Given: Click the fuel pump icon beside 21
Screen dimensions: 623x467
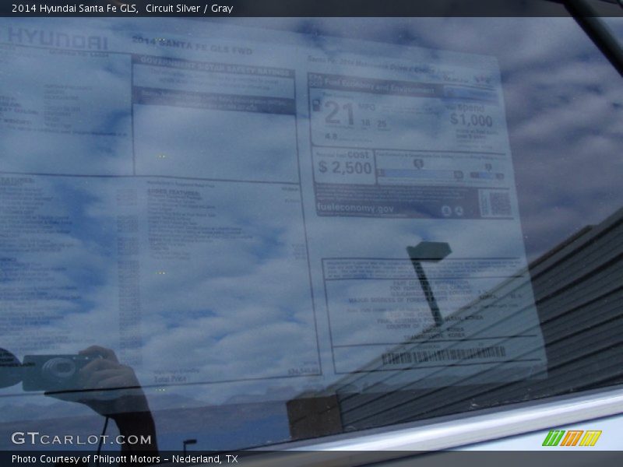Looking at the screenshot, I should pyautogui.click(x=316, y=105).
